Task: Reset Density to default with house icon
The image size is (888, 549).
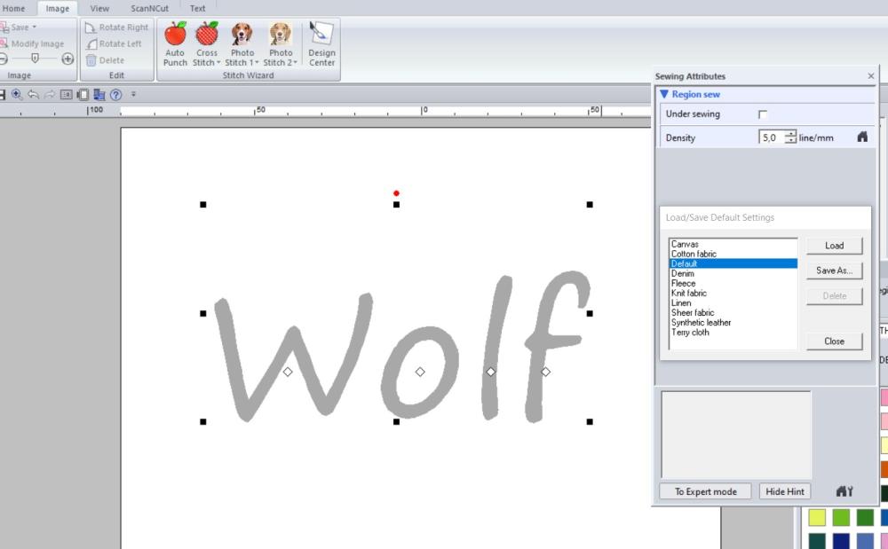Action: pos(861,137)
